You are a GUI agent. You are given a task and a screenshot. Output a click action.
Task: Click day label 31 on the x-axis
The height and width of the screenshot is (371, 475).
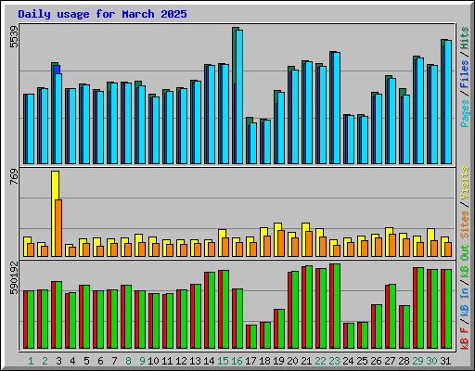click(x=445, y=361)
